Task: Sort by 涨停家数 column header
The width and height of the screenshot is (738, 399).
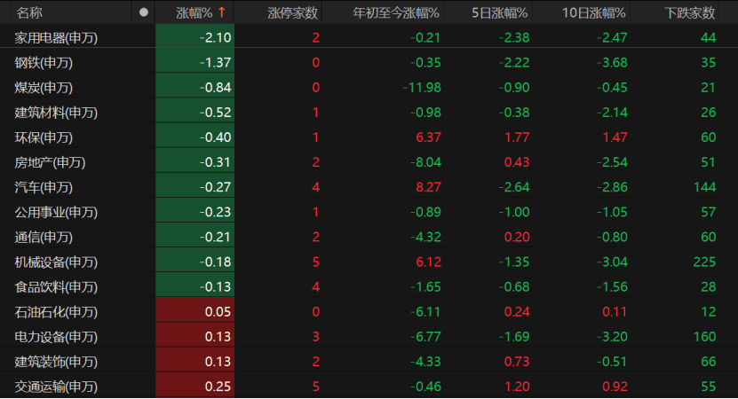Action: 292,12
